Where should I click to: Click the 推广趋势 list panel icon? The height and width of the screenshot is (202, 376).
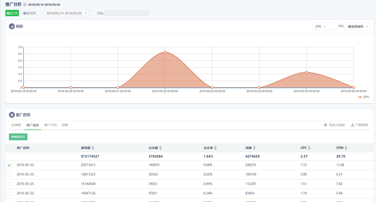pyautogui.click(x=12, y=115)
